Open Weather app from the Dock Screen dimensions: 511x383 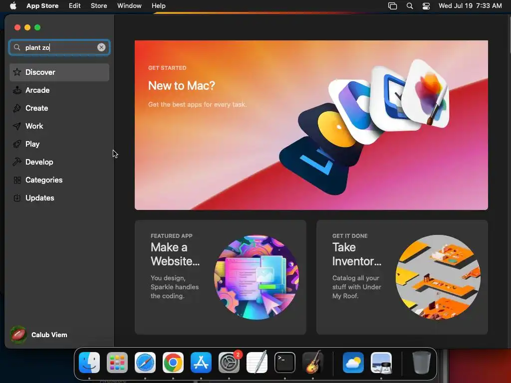point(353,363)
